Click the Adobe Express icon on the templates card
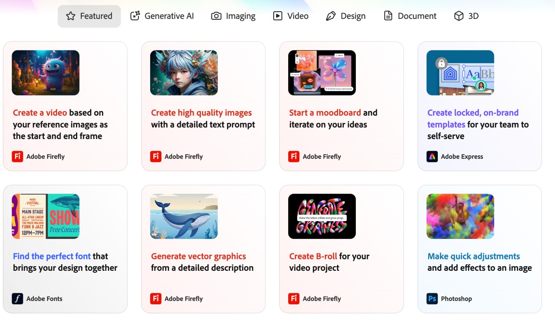This screenshot has width=555, height=330. tap(431, 156)
